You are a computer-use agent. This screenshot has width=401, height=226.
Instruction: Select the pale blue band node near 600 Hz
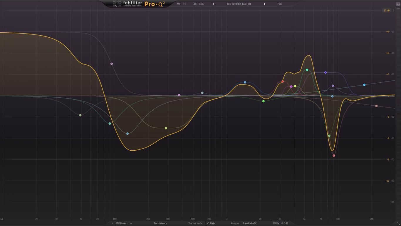point(202,93)
